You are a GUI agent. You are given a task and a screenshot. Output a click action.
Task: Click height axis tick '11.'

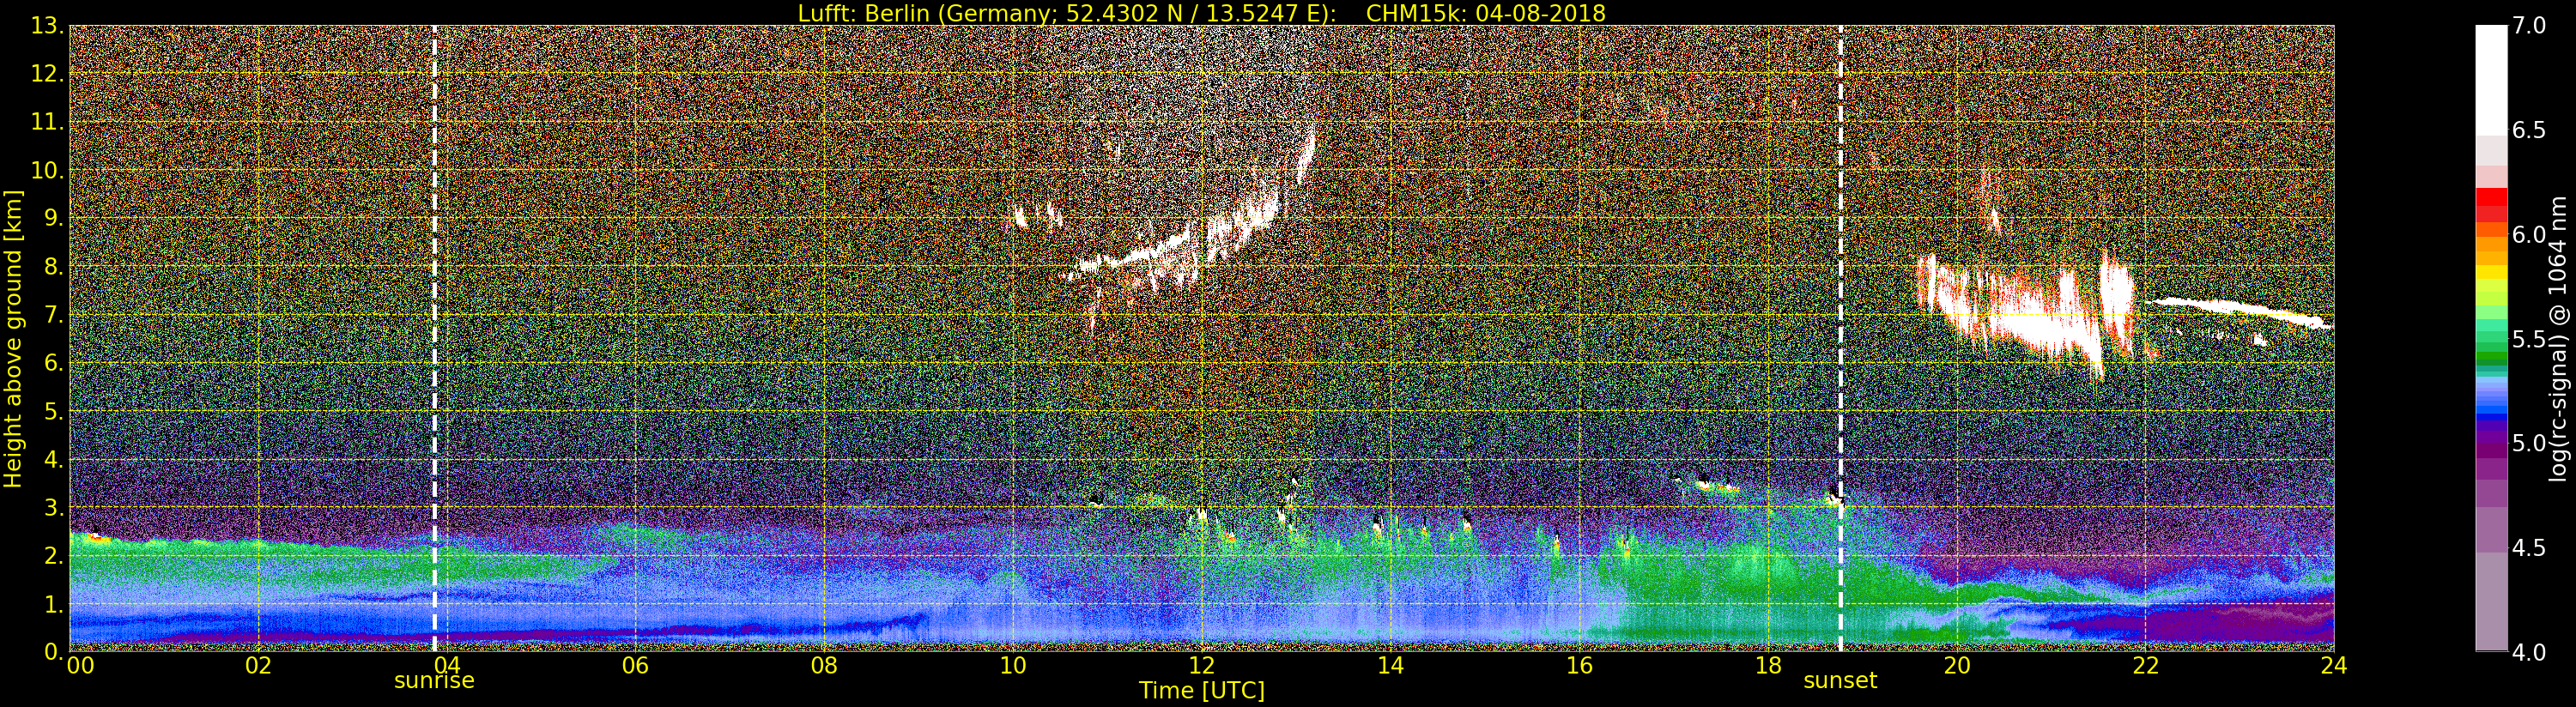pos(47,122)
